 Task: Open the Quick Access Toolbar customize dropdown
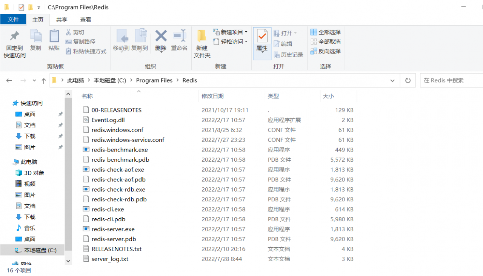click(38, 8)
